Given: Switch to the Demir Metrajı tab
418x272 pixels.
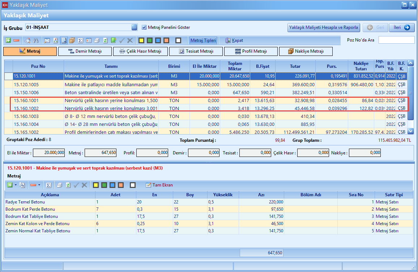Looking at the screenshot, I should (x=85, y=52).
